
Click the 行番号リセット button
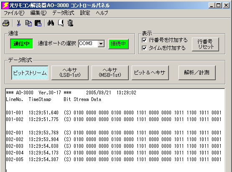point(205,44)
